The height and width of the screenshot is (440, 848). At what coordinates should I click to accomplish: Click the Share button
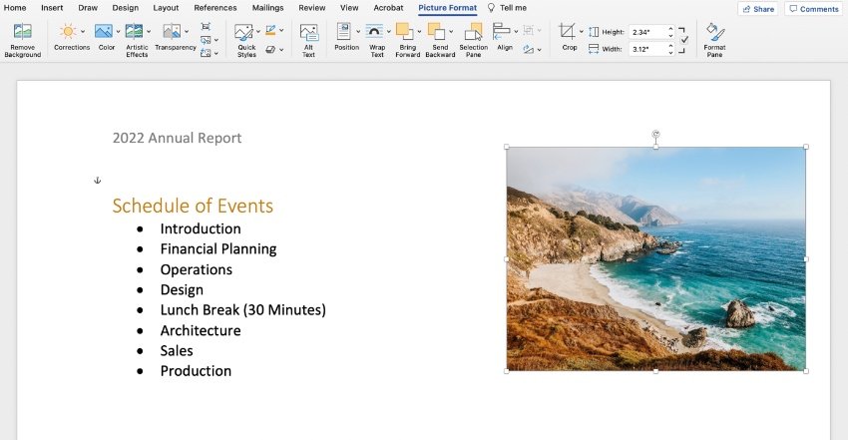pyautogui.click(x=758, y=9)
